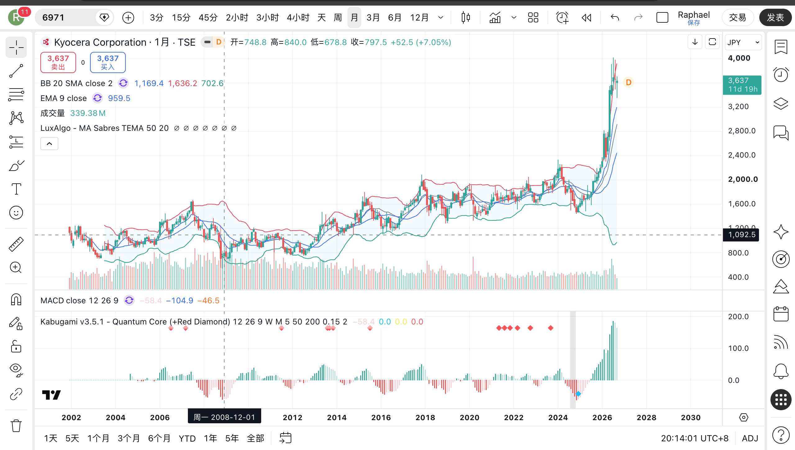Open the indicators menu
The width and height of the screenshot is (795, 450).
495,17
